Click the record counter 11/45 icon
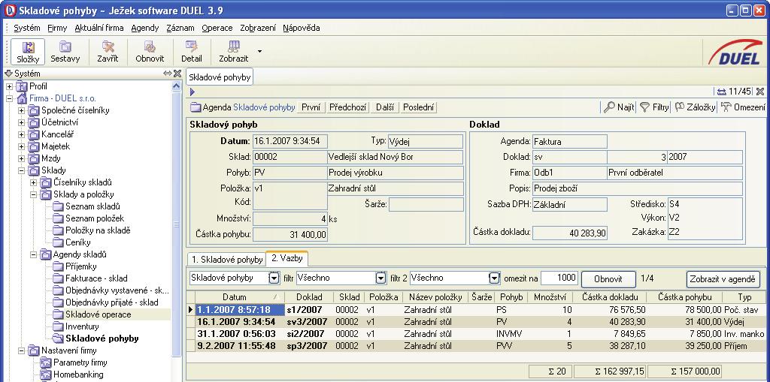Image resolution: width=770 pixels, height=382 pixels. 721,92
